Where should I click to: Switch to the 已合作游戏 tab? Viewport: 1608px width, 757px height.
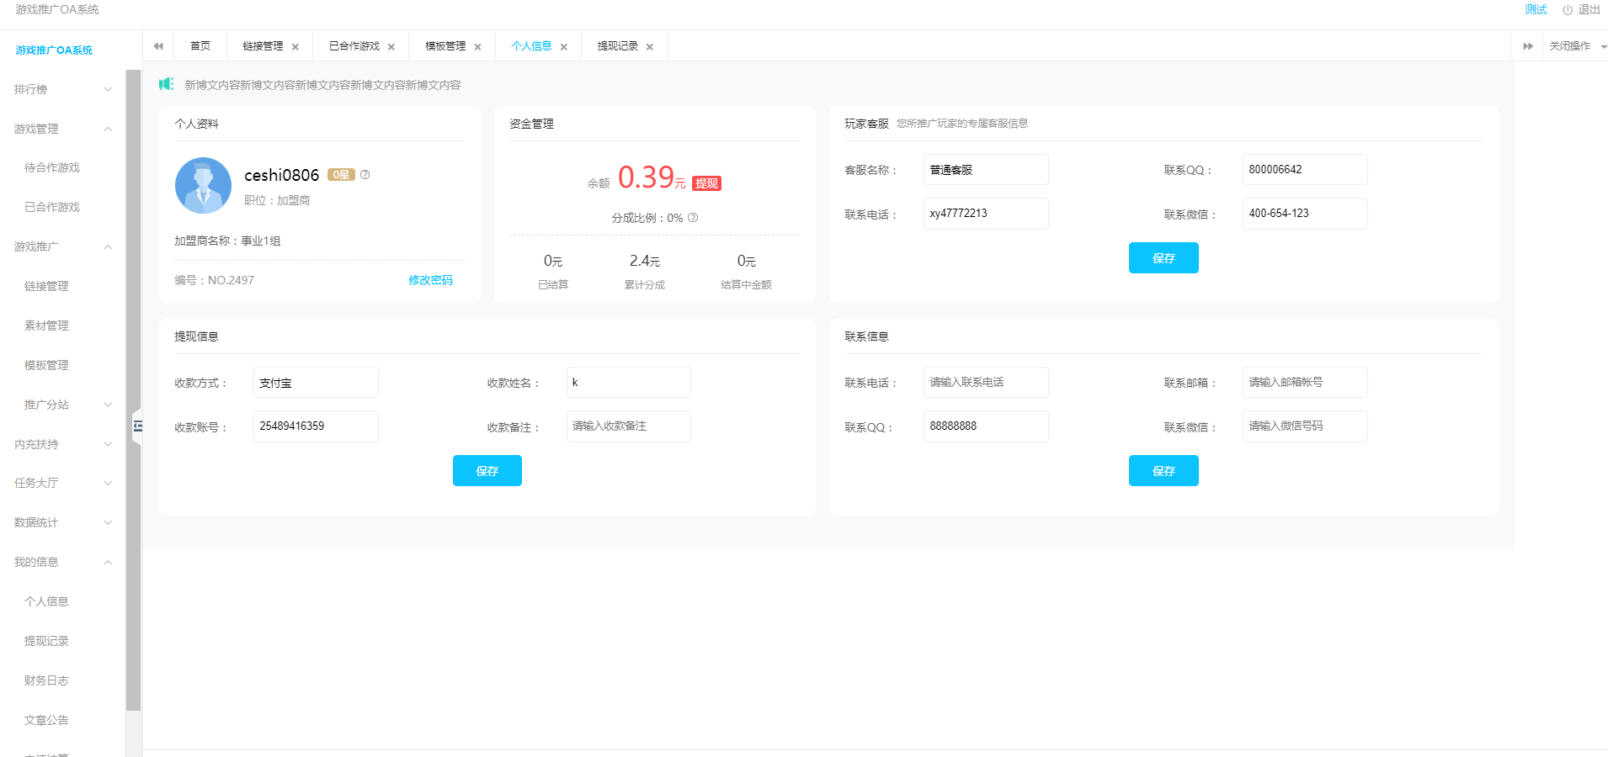coord(354,46)
